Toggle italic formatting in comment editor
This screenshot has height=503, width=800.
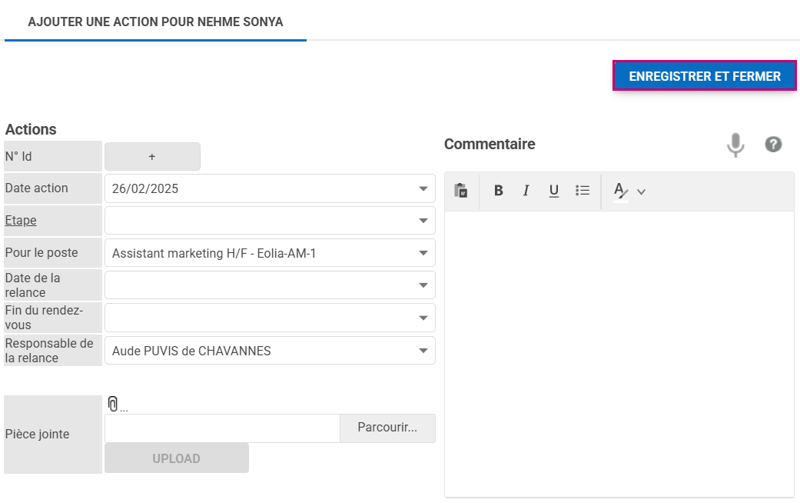pos(526,191)
